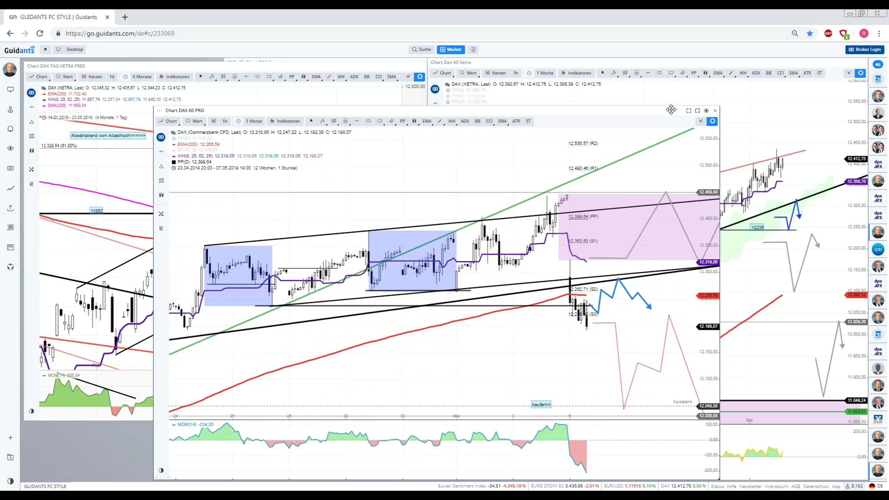The image size is (889, 500).
Task: Click the plus icon in the Guidants left sidebar
Action: 10,438
